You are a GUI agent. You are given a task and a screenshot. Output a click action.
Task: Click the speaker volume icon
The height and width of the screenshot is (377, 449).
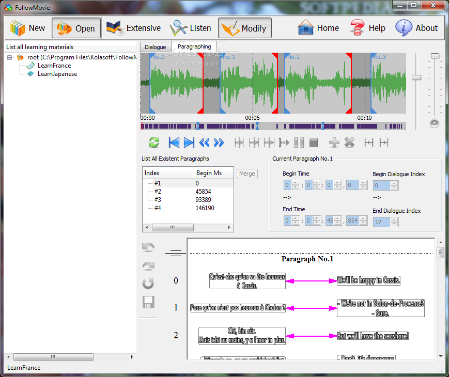[x=435, y=123]
